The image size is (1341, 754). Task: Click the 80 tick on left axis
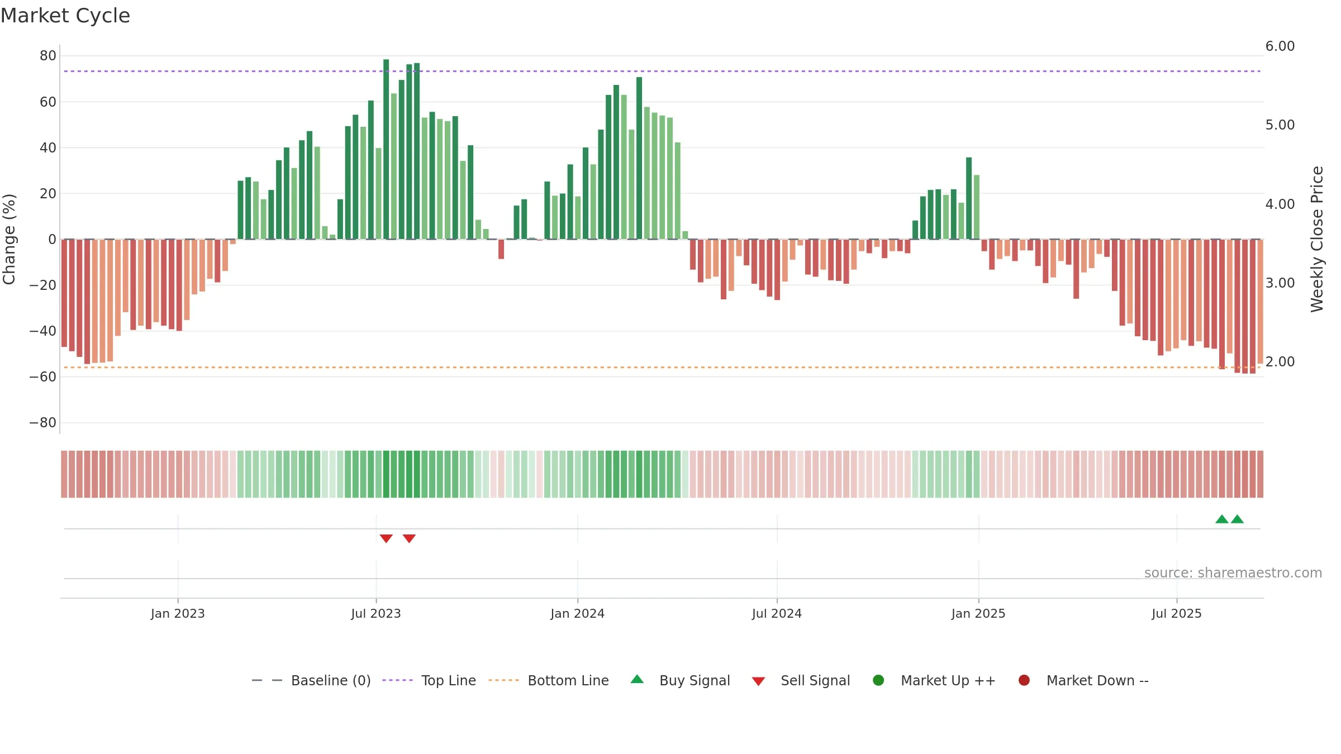(x=48, y=55)
